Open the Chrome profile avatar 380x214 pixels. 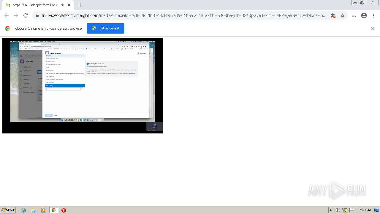coord(364,15)
